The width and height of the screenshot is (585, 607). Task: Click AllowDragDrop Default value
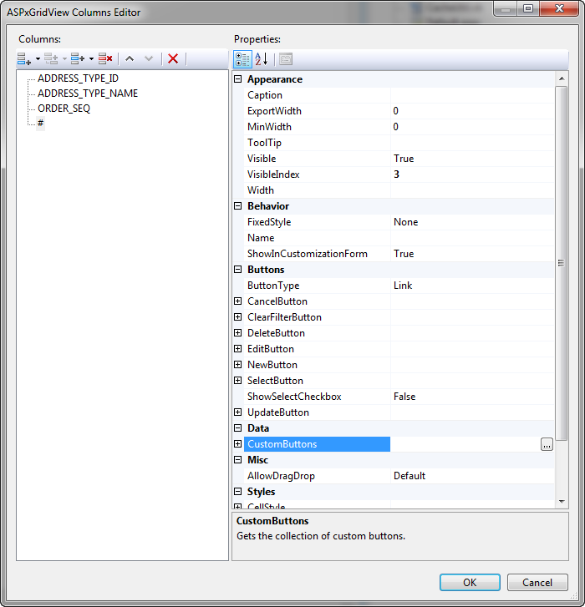(472, 476)
